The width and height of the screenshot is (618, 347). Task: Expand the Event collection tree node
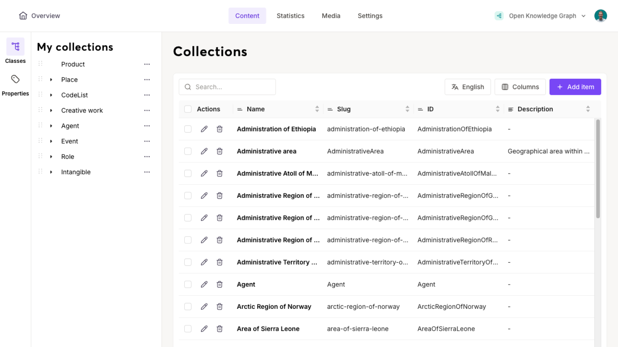[51, 141]
